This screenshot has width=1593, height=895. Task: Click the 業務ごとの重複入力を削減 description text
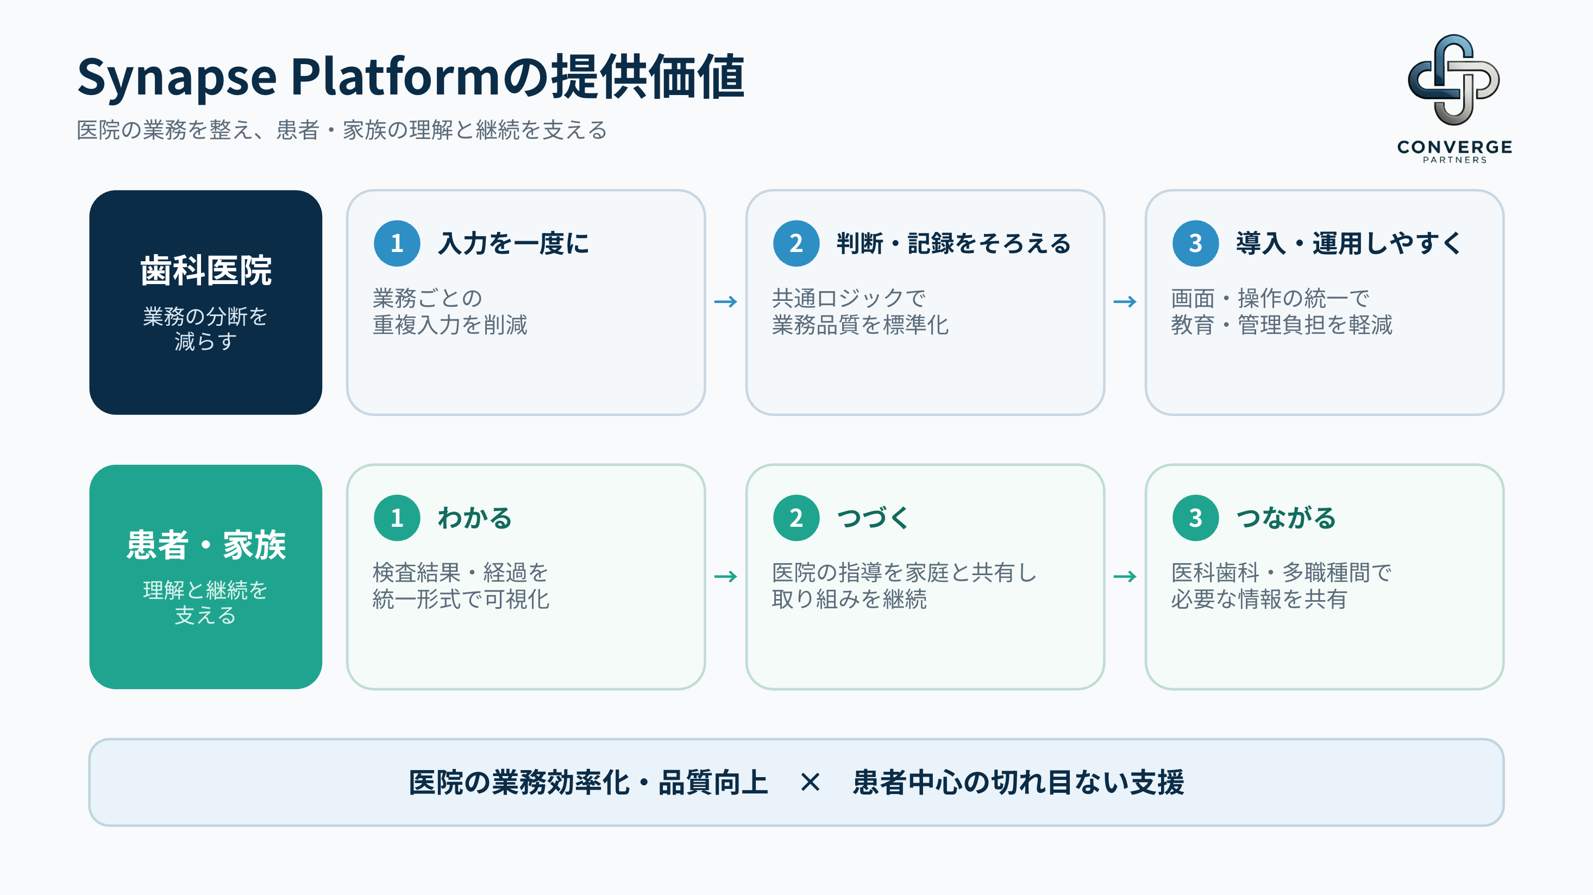coord(449,312)
